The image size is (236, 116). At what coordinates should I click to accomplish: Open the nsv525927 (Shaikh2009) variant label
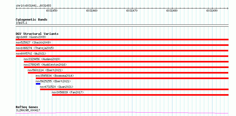[x=33, y=42]
